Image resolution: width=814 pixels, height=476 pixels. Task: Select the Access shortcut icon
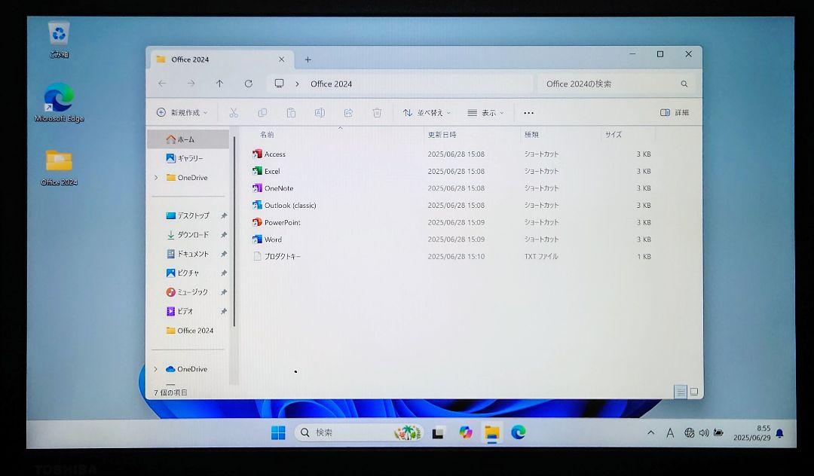(257, 154)
